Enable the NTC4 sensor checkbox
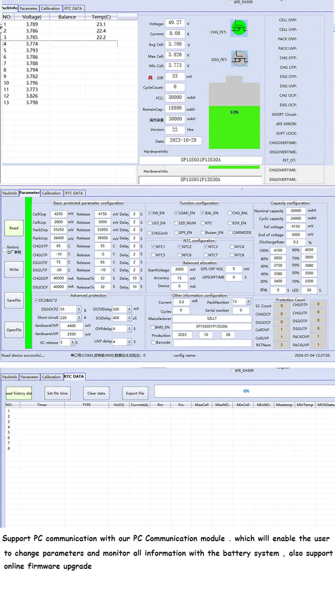 point(232,247)
